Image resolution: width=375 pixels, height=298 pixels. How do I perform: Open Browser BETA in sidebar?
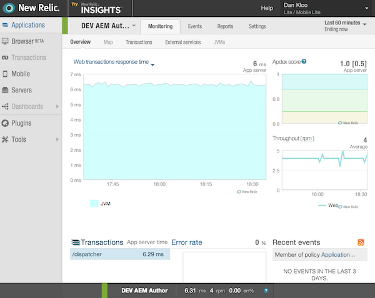pyautogui.click(x=27, y=41)
